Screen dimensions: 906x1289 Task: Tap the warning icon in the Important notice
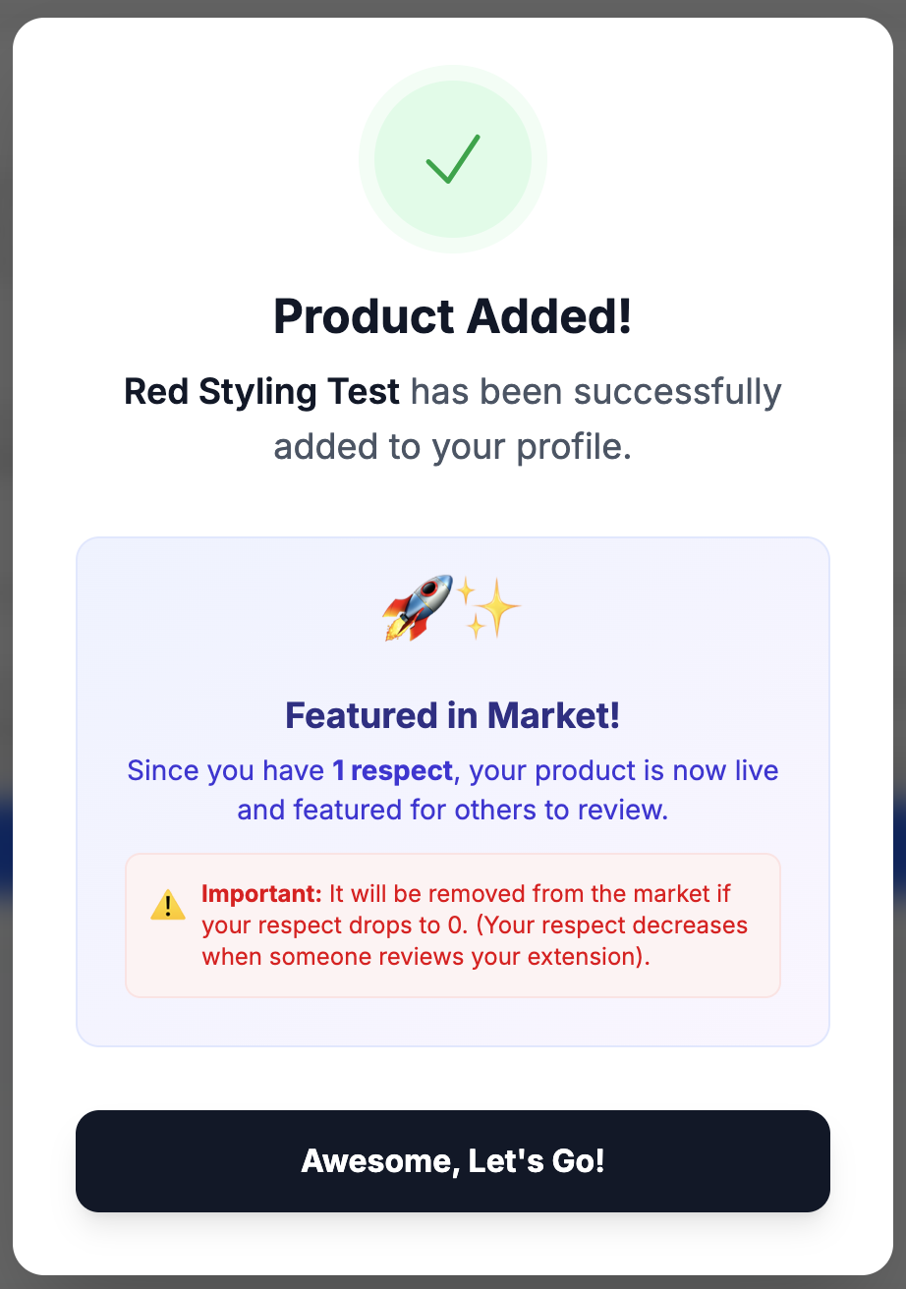coord(167,906)
